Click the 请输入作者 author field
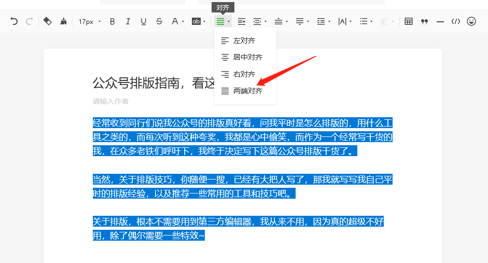 (x=110, y=101)
